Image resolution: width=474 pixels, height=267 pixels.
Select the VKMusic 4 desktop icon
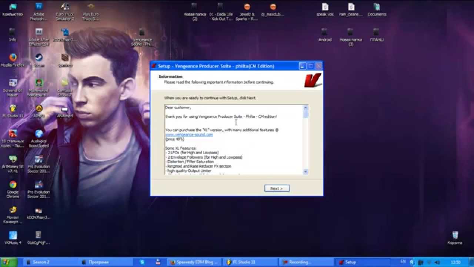click(13, 238)
